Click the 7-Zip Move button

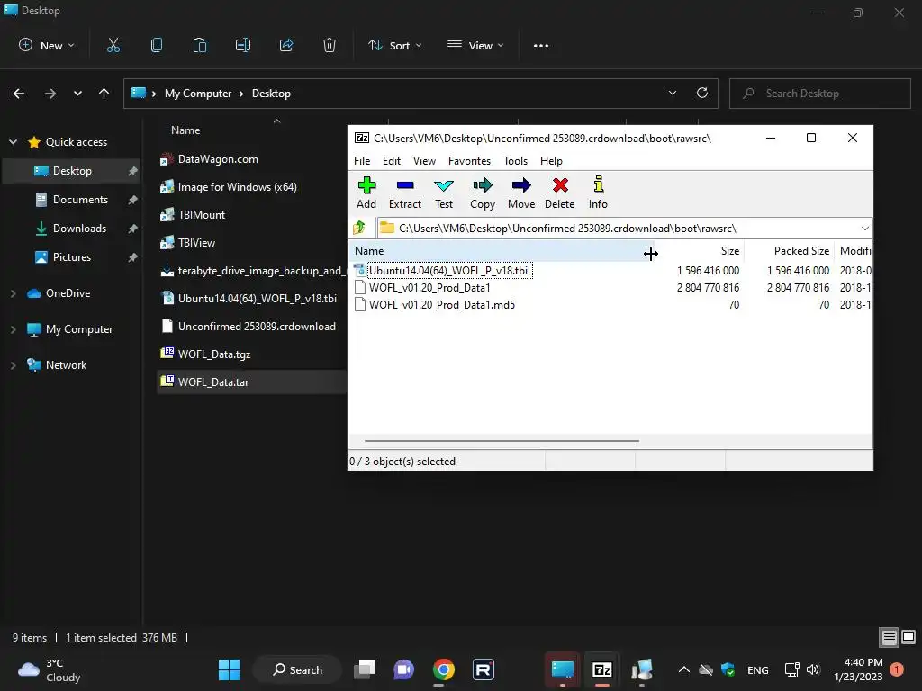click(x=521, y=193)
